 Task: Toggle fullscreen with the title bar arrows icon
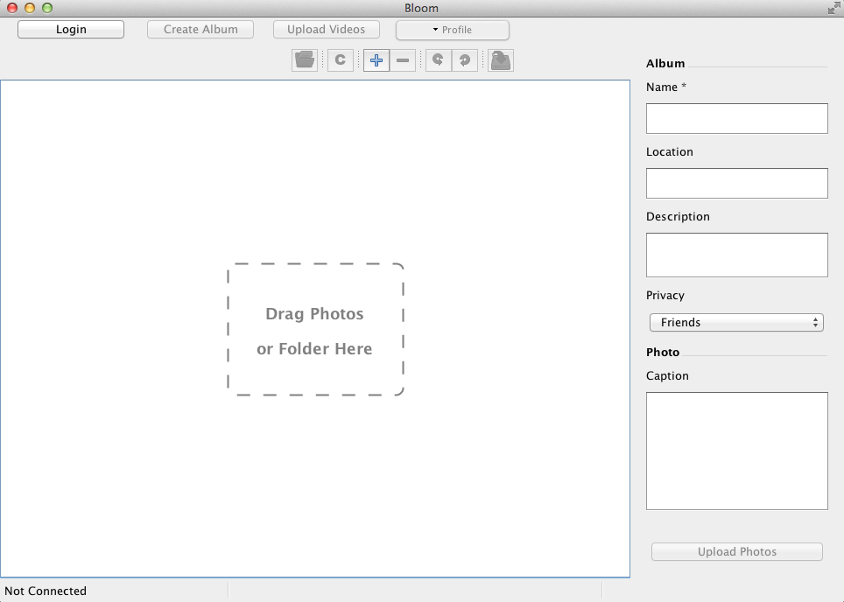833,8
